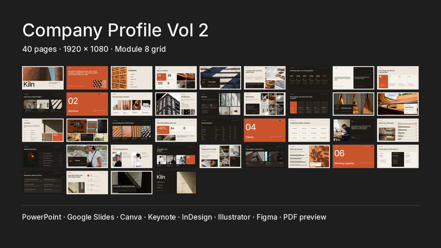441x248 pixels.
Task: Open the red brick facade photo collage slide
Action: click(x=87, y=130)
